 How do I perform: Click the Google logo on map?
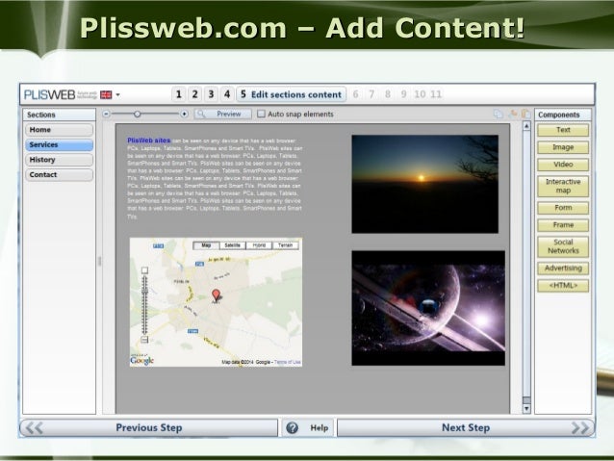(x=141, y=360)
